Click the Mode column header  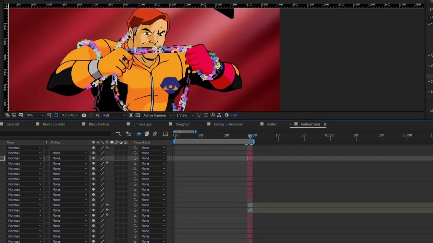click(x=10, y=142)
